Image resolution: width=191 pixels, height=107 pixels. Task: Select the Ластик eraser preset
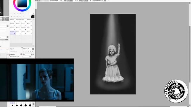[x=19, y=24]
